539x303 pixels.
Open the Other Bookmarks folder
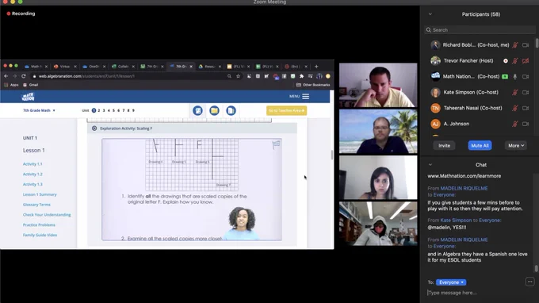[x=313, y=85]
